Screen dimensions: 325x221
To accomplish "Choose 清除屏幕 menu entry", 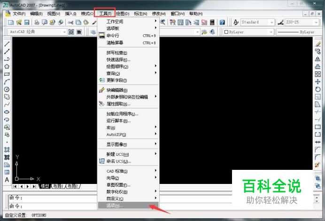I will pos(128,43).
